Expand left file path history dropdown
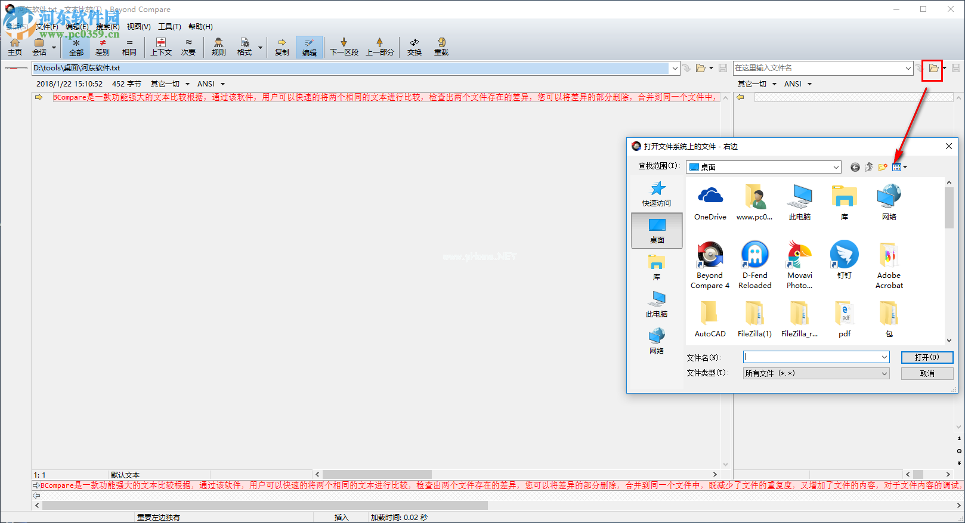 pos(675,68)
